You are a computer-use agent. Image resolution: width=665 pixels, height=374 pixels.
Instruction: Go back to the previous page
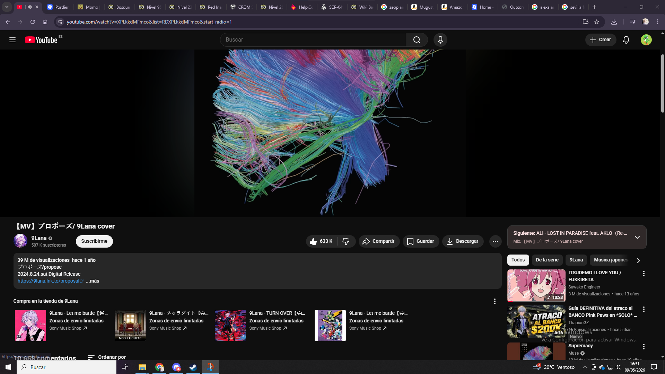pyautogui.click(x=8, y=22)
